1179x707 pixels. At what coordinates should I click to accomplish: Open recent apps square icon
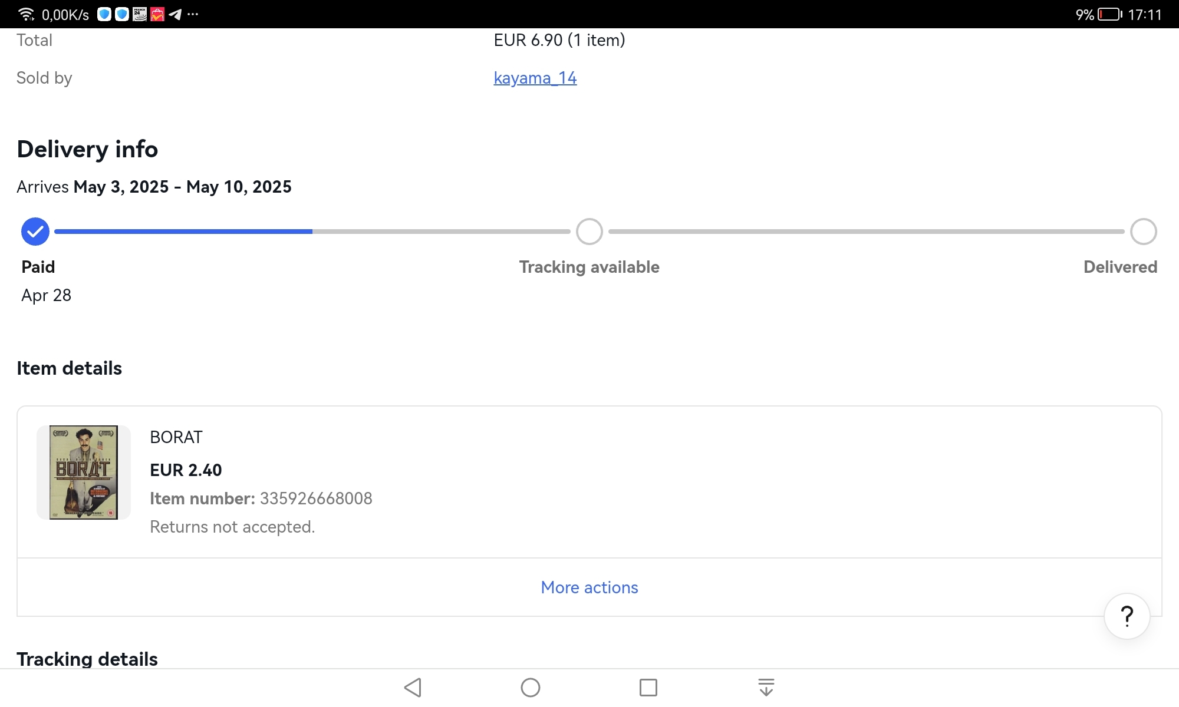click(x=648, y=687)
